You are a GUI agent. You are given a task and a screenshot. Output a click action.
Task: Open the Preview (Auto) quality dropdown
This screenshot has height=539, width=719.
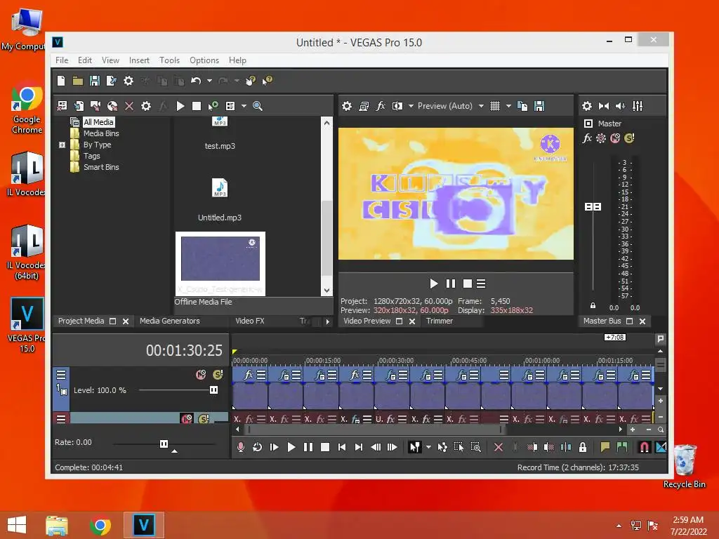click(451, 107)
